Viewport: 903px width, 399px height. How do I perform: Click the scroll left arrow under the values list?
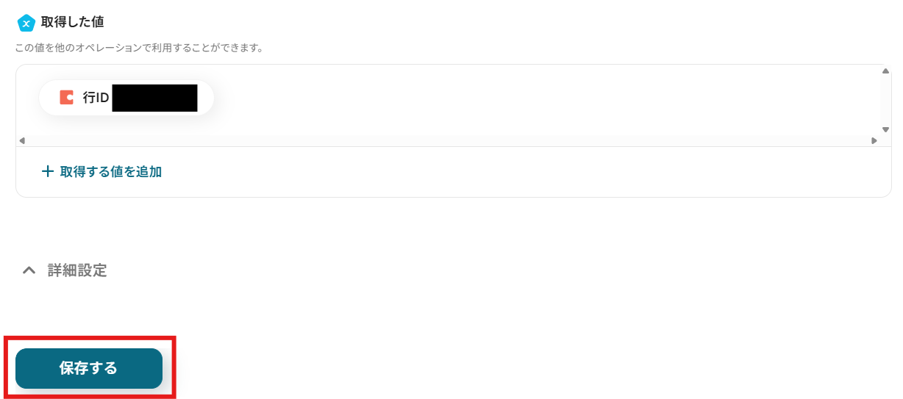click(x=21, y=140)
